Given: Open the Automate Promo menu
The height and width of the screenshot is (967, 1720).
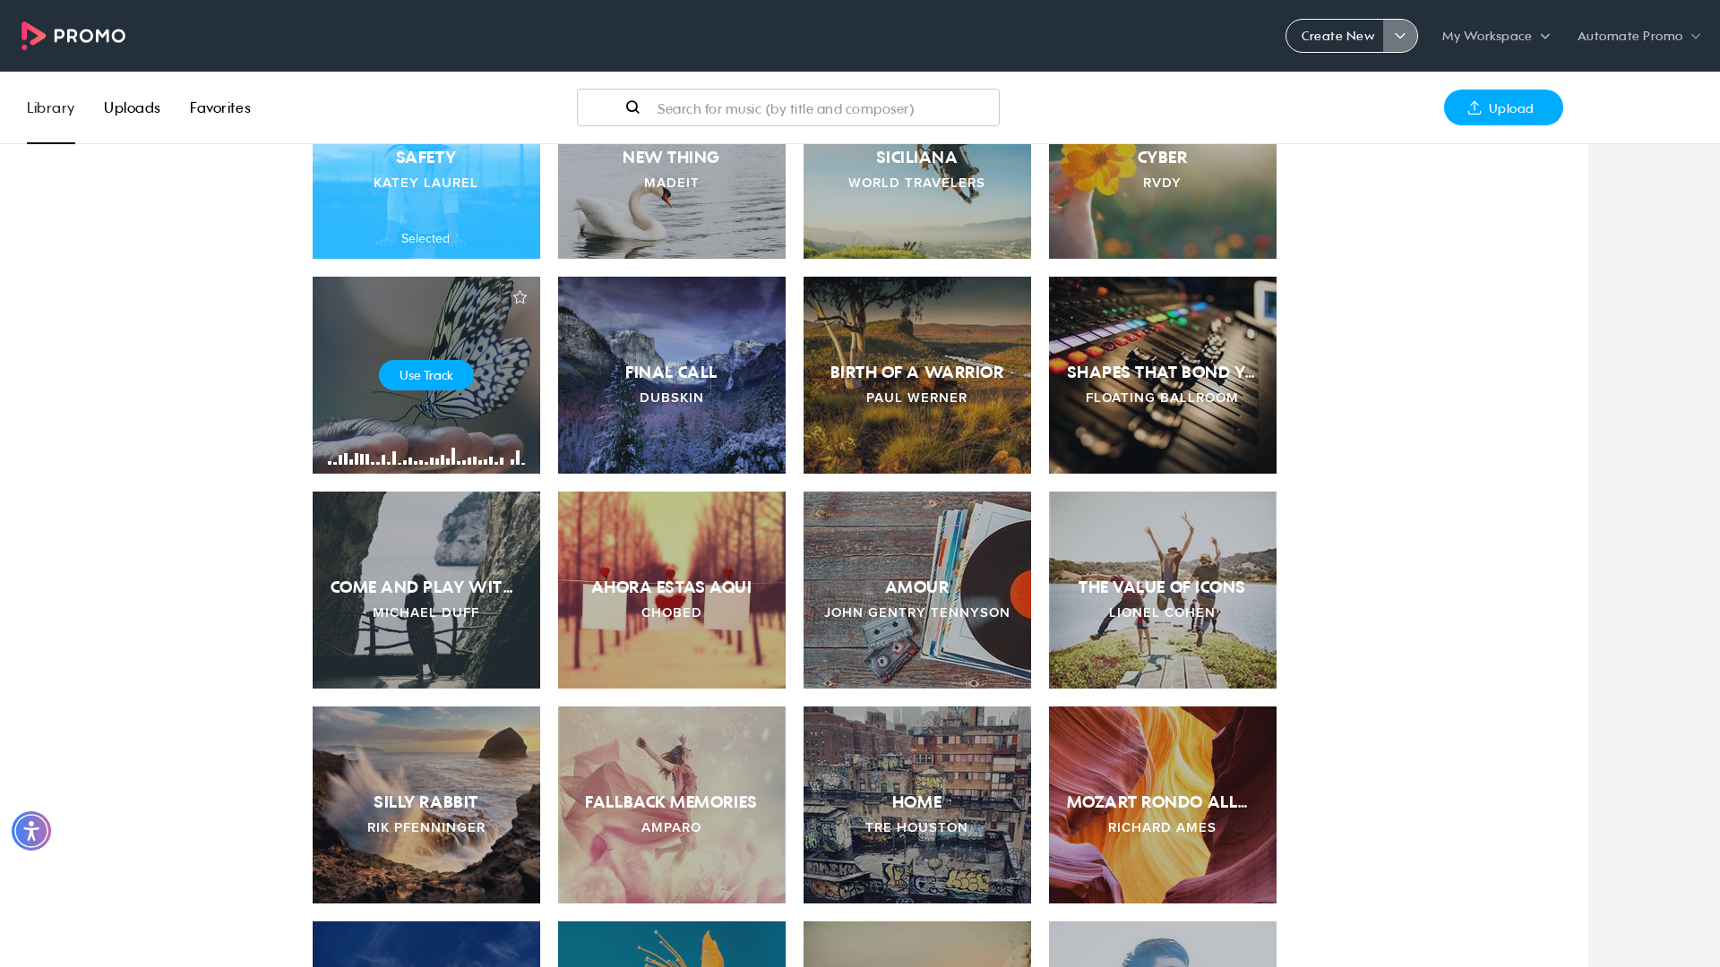Looking at the screenshot, I should click(1638, 36).
